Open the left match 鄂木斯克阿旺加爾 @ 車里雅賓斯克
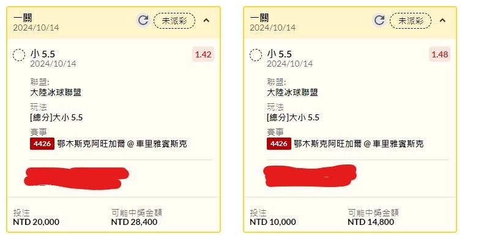The height and width of the screenshot is (239, 481). pos(122,144)
